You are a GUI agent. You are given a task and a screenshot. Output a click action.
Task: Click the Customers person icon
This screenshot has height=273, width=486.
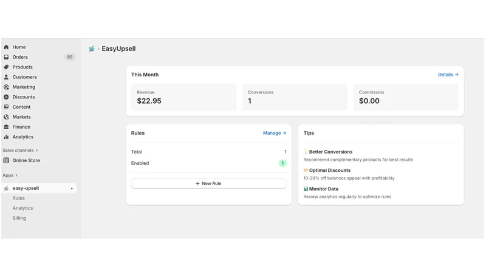point(6,77)
